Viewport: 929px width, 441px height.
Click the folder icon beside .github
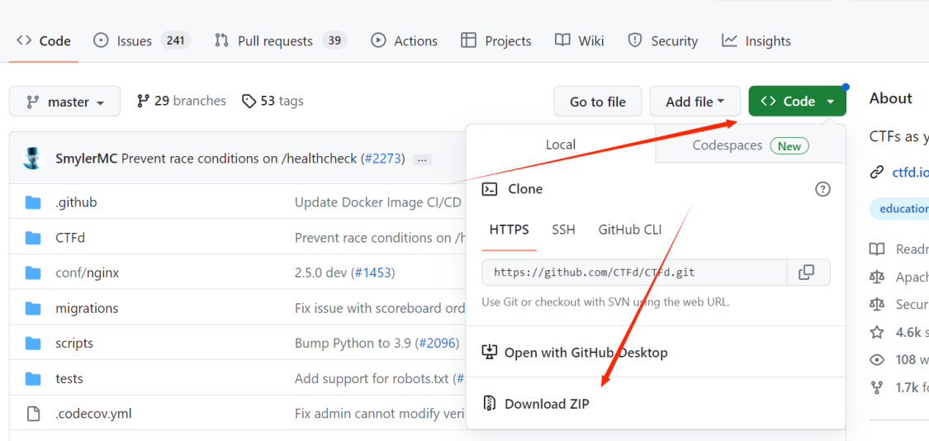pyautogui.click(x=33, y=202)
